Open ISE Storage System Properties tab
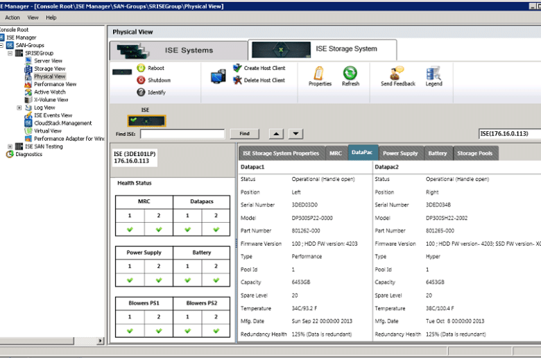The width and height of the screenshot is (541, 358). [281, 153]
